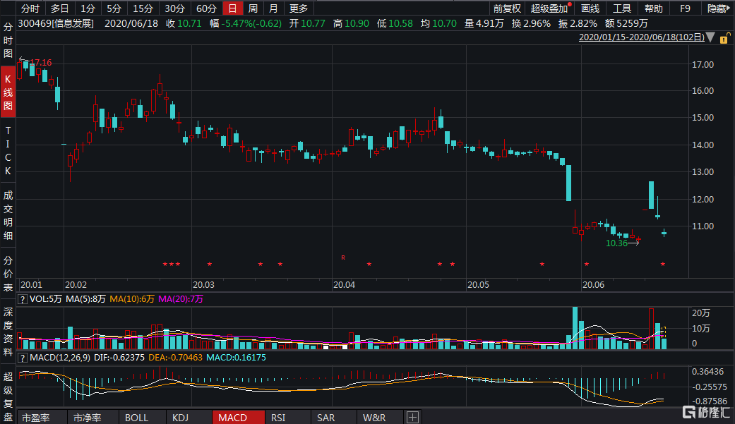735x424 pixels.
Task: Switch to the 多日 tab
Action: point(59,8)
